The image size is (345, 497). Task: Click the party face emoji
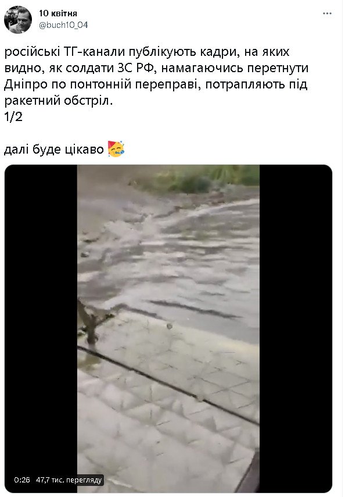pos(116,149)
